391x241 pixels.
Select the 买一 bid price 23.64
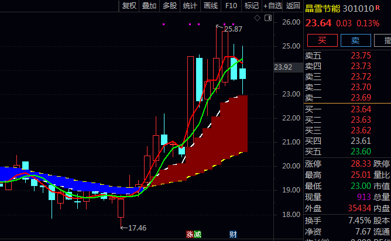(361, 109)
